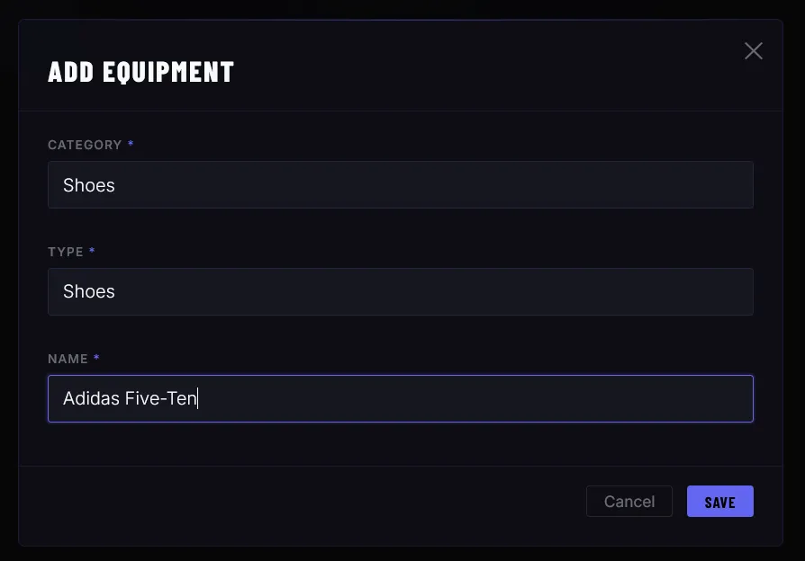Dismiss the form using Cancel
The image size is (805, 561).
pyautogui.click(x=629, y=501)
